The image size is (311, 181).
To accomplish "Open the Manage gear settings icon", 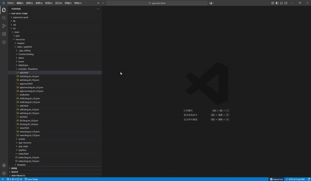I will (x=4, y=173).
